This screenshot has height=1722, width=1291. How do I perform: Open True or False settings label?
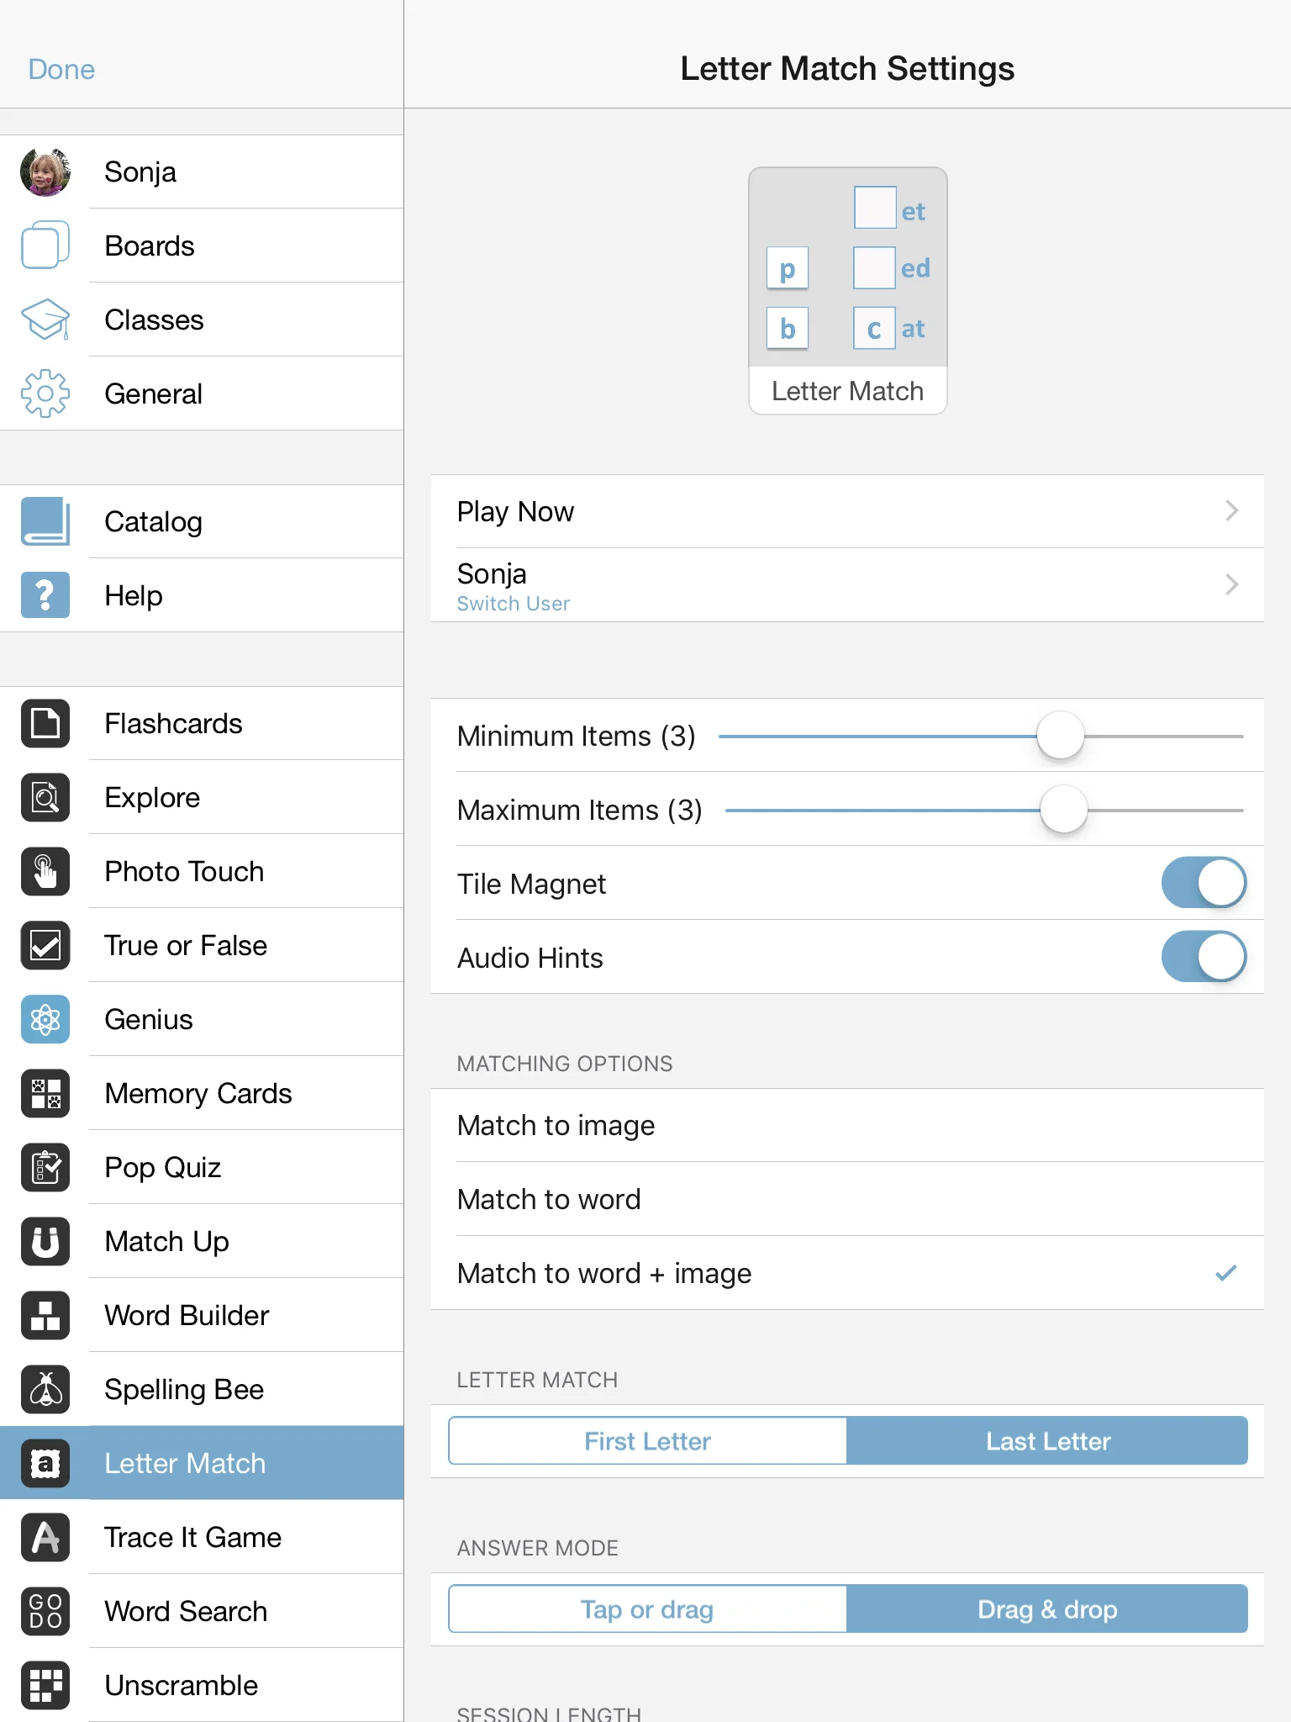click(186, 945)
